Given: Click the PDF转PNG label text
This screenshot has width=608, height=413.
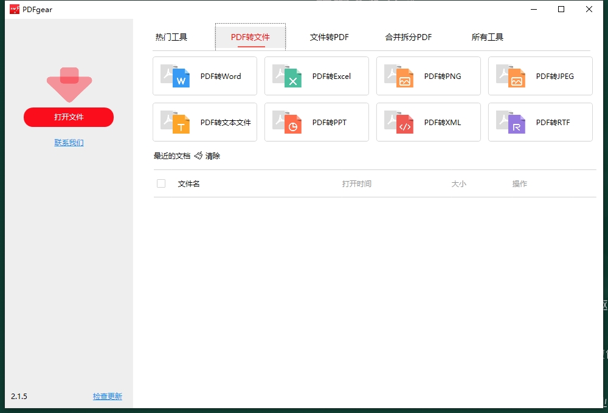Looking at the screenshot, I should tap(443, 77).
